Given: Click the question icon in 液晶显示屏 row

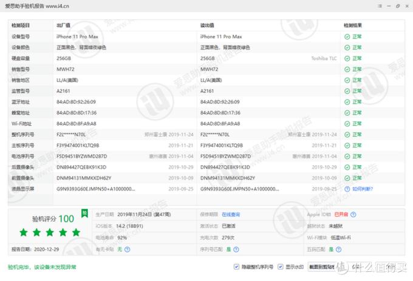Looking at the screenshot, I should coord(347,189).
